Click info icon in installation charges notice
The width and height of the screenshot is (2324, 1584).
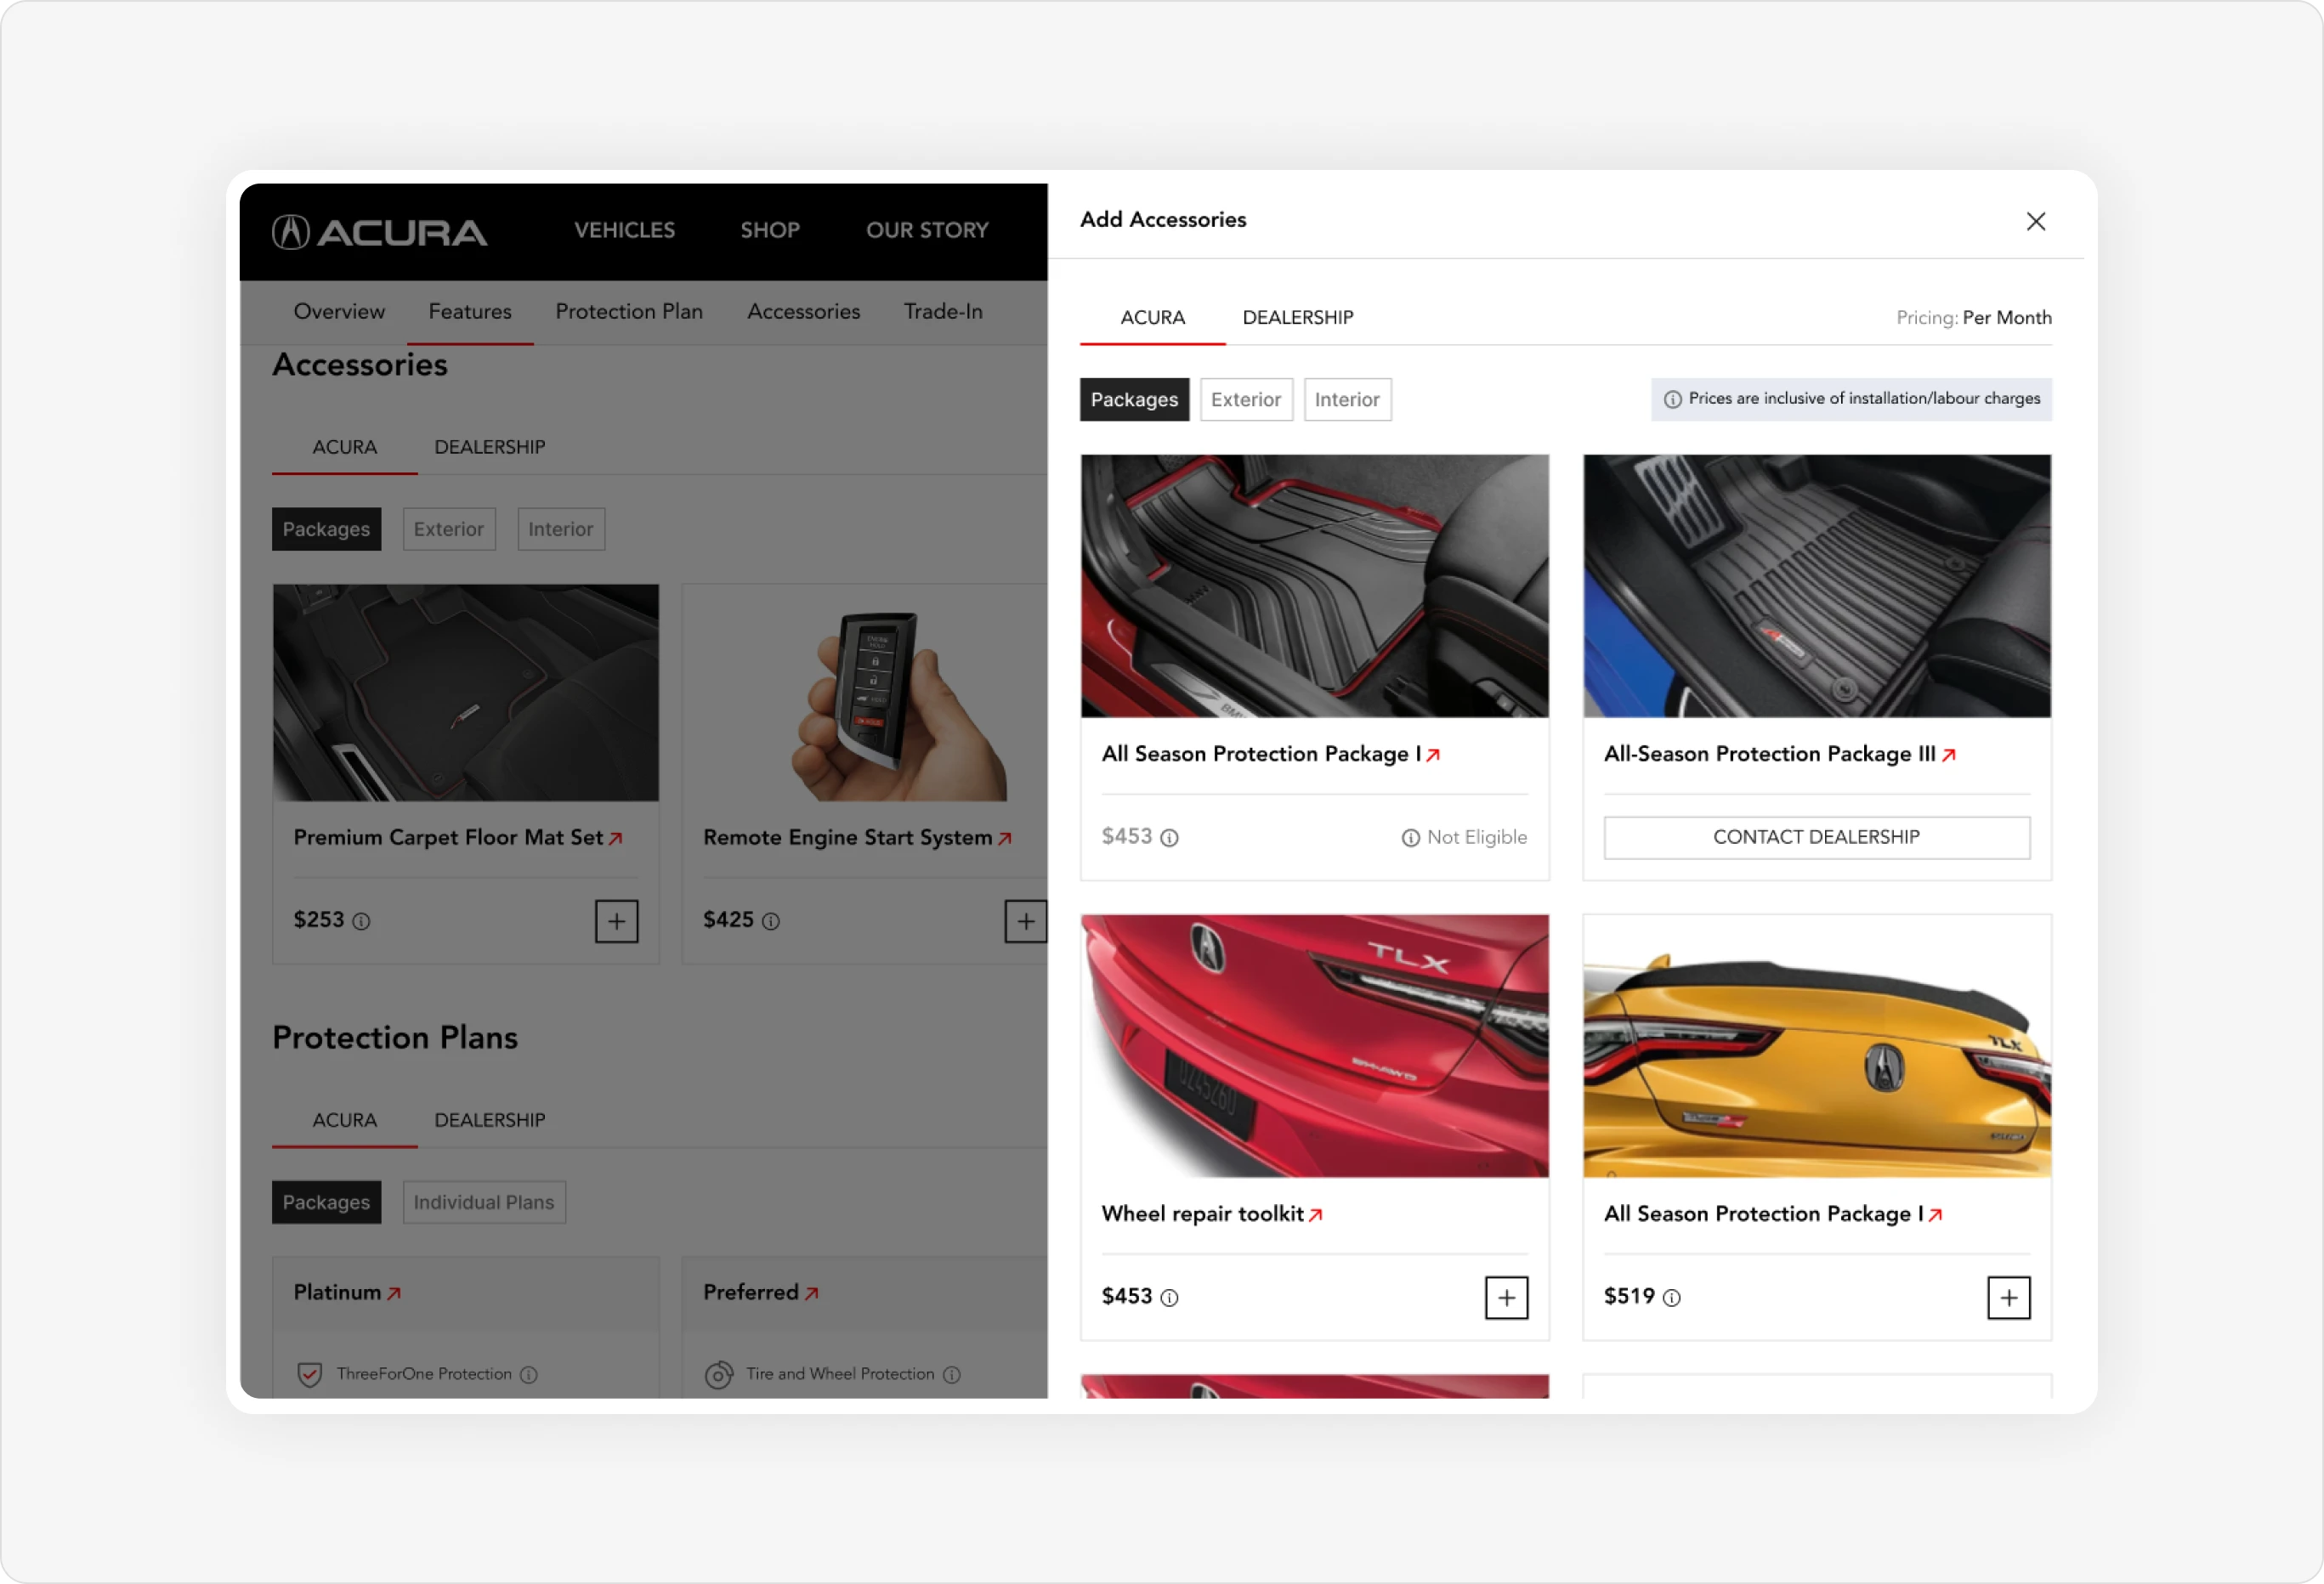[1672, 399]
